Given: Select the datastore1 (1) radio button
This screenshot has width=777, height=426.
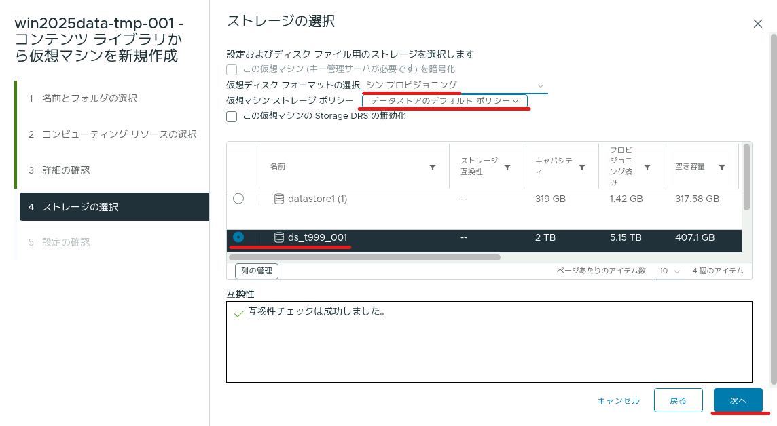Looking at the screenshot, I should (238, 198).
